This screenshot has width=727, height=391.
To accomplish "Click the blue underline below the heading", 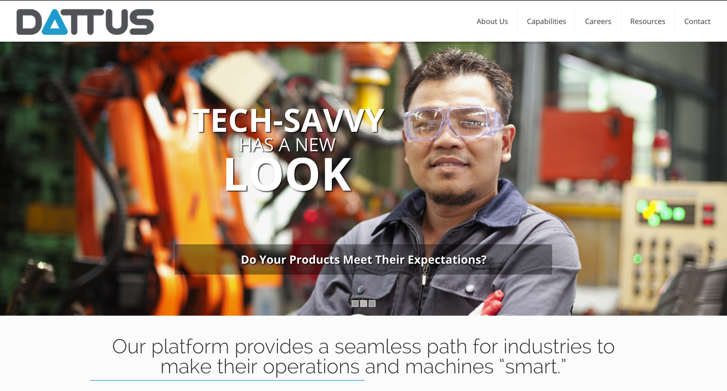I will 227,380.
